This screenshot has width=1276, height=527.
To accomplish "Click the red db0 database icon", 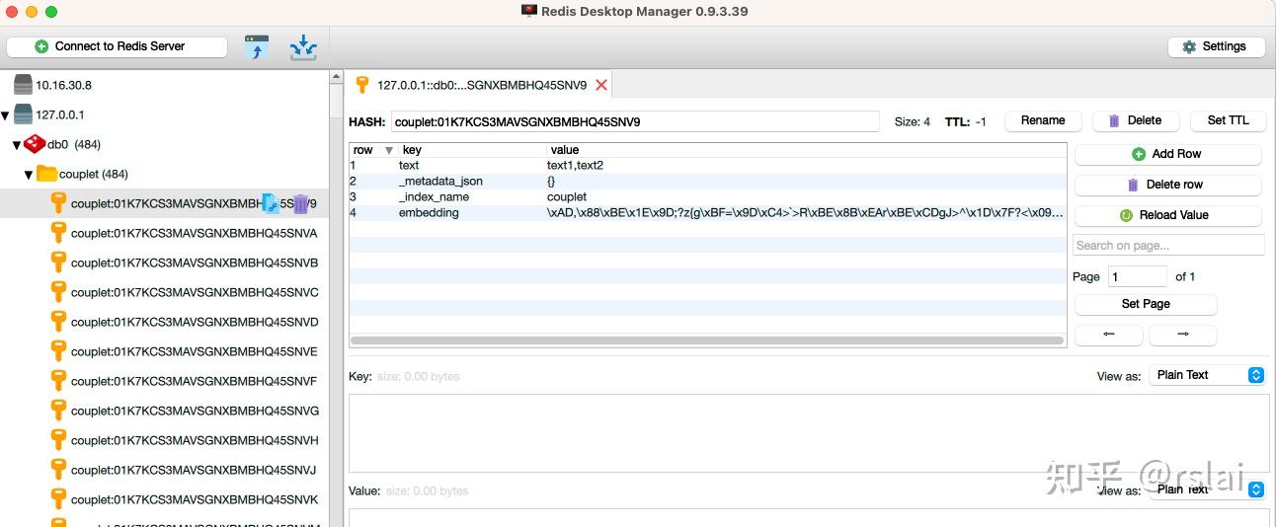I will pos(35,144).
